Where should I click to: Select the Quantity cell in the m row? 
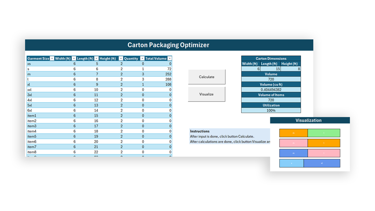pyautogui.click(x=134, y=74)
